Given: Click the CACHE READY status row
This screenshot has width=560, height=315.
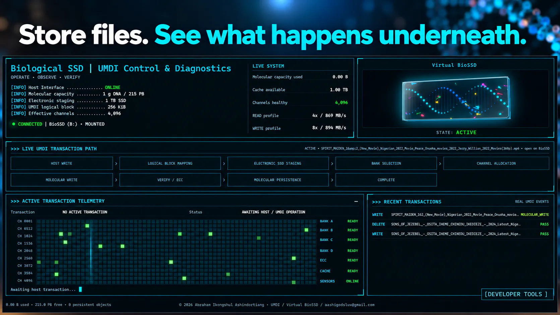Looking at the screenshot, I should tap(339, 271).
